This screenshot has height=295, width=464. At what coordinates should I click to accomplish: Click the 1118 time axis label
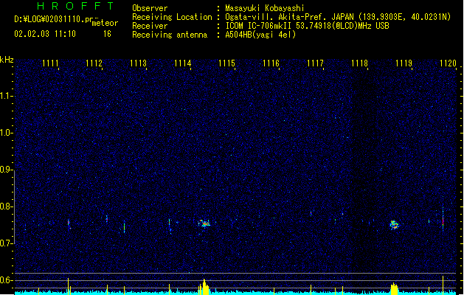pos(359,63)
